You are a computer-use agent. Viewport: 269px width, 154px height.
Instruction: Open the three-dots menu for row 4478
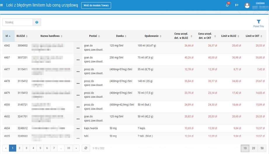pos(78,84)
